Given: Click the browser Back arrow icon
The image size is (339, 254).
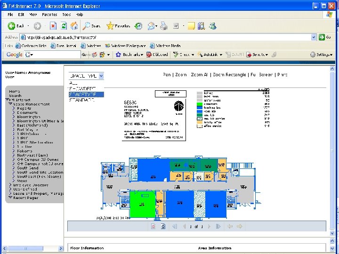Looking at the screenshot, I should pyautogui.click(x=11, y=26).
